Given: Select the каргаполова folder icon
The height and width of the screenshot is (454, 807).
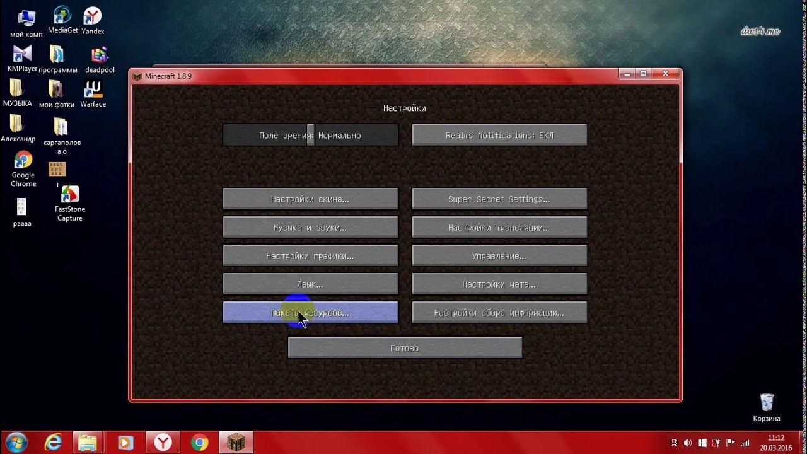Looking at the screenshot, I should click(x=62, y=136).
